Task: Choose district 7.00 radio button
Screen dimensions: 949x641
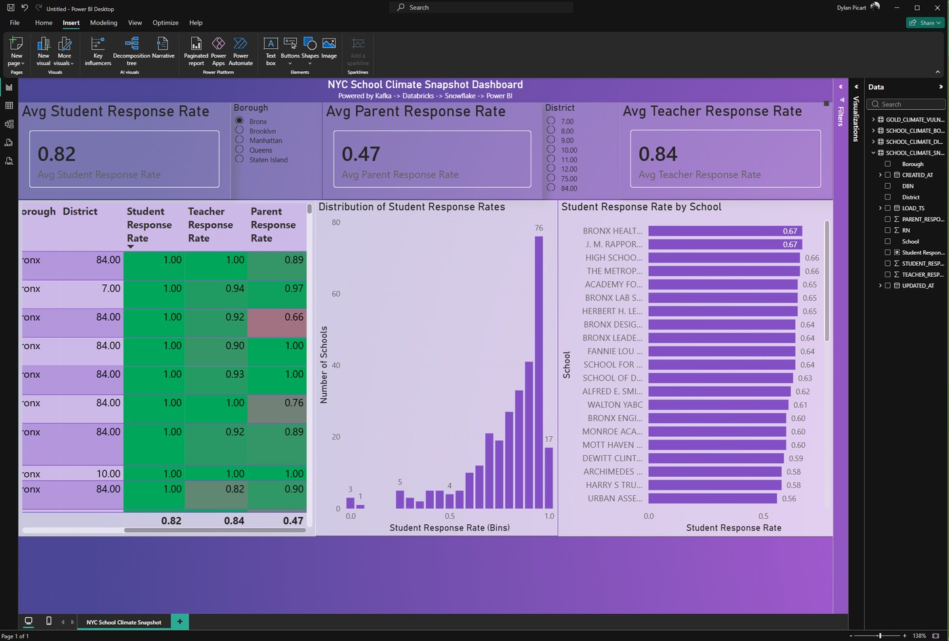Action: pyautogui.click(x=550, y=121)
